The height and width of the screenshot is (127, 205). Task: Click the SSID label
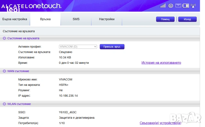click(22, 112)
